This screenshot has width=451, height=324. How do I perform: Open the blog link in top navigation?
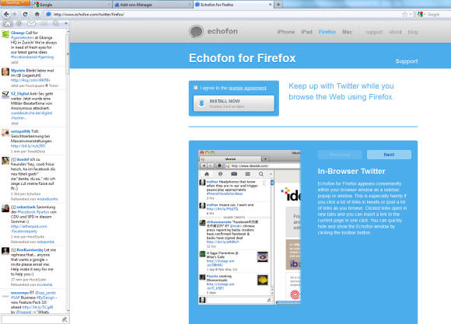tap(413, 32)
